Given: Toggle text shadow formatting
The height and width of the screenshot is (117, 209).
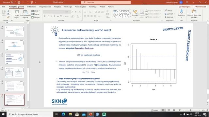Looking at the screenshot, I should [55, 16].
